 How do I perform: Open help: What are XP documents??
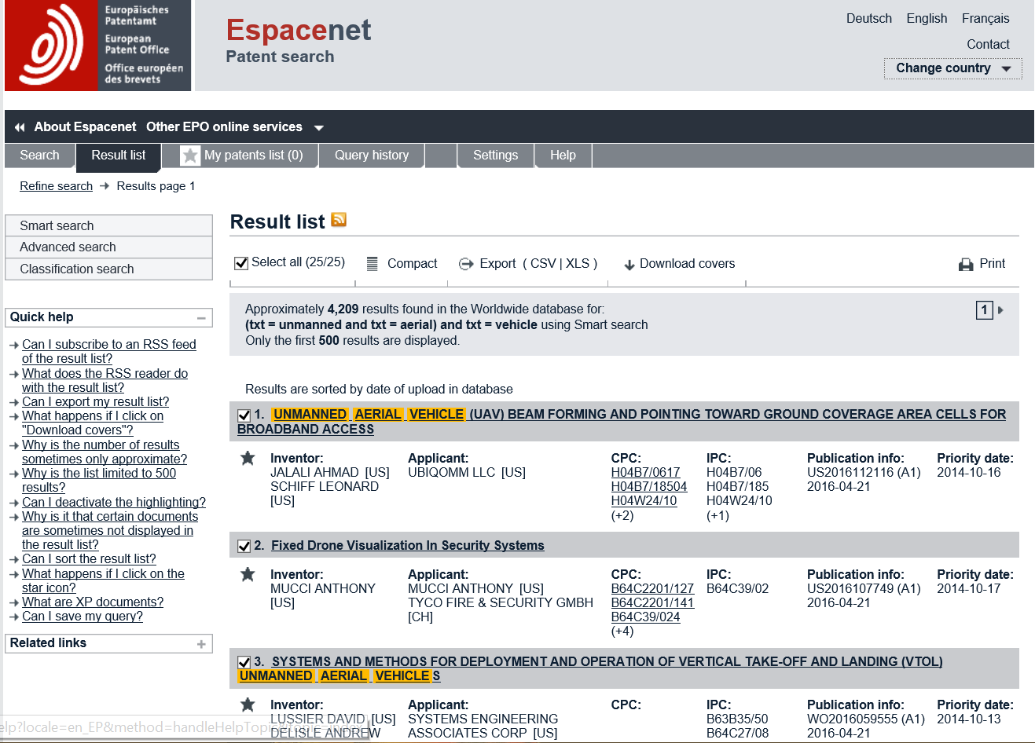pyautogui.click(x=93, y=602)
